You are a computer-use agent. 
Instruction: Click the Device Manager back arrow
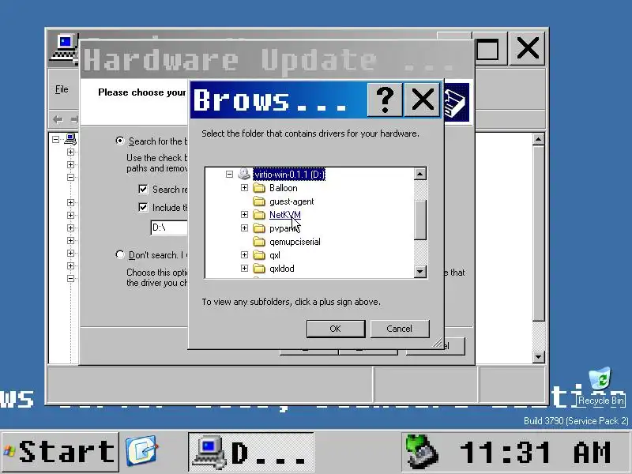(58, 119)
